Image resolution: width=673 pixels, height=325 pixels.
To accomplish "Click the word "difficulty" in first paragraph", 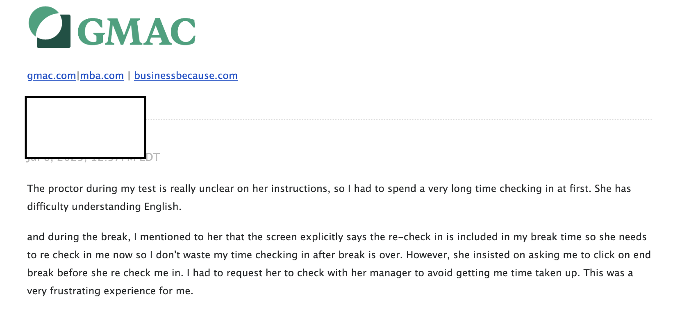I will click(48, 207).
